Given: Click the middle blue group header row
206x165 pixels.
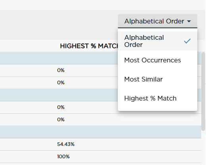Looking at the screenshot, I should [x=59, y=95].
